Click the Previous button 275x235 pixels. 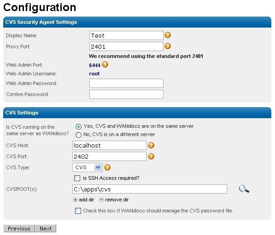click(x=19, y=229)
